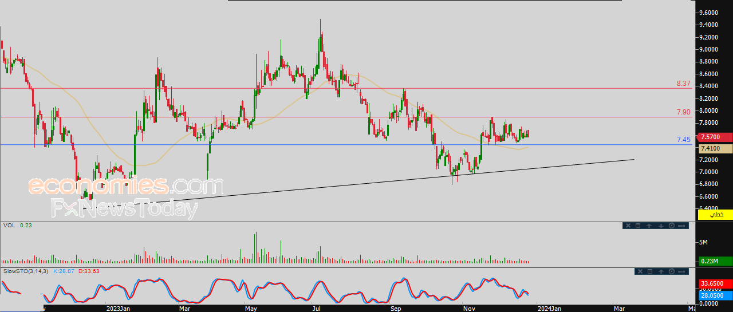Open more options for VOL panel
The image size is (733, 312).
point(681,226)
